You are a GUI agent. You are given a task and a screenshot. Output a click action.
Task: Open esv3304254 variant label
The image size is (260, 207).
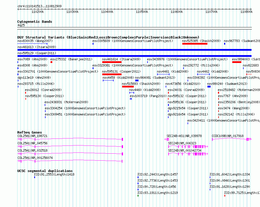click(85, 108)
